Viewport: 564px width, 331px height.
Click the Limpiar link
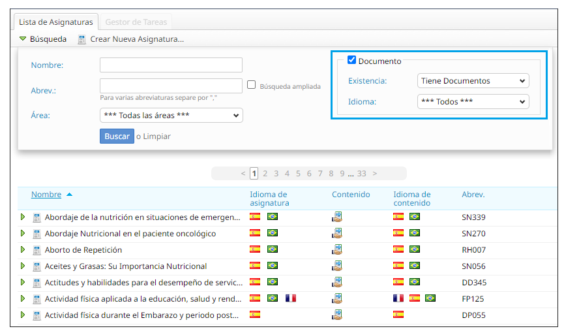coord(157,136)
